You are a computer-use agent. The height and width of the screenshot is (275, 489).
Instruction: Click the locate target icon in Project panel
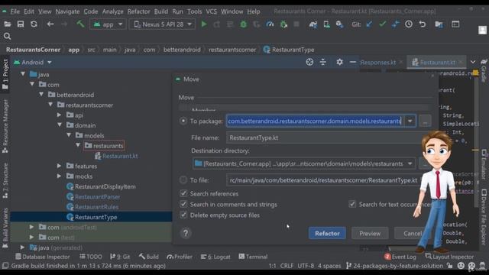coord(309,62)
